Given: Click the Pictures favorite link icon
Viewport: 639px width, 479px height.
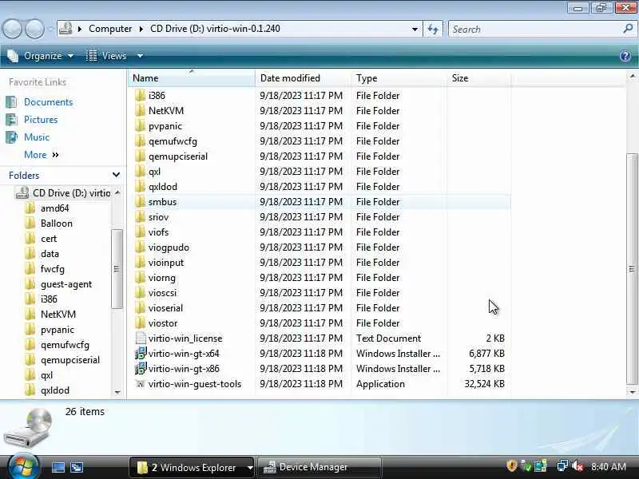Looking at the screenshot, I should coord(11,120).
